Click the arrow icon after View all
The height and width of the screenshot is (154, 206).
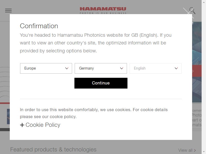pyautogui.click(x=195, y=150)
